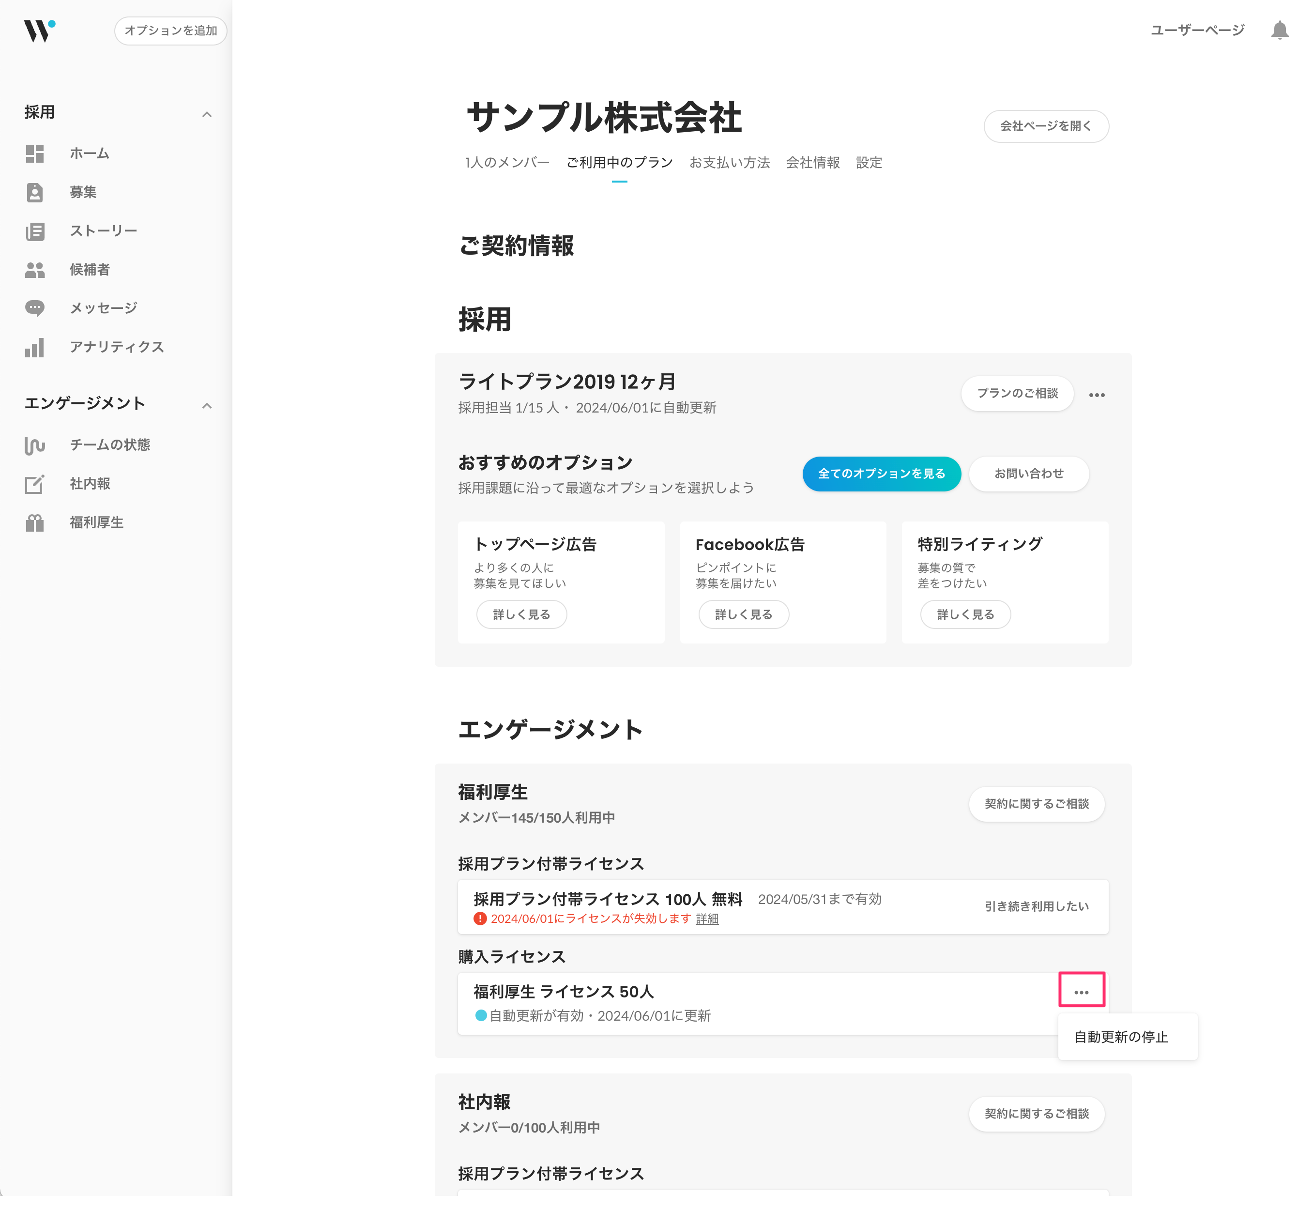
Task: Click the アナリティクス bar chart icon
Action: tap(35, 348)
